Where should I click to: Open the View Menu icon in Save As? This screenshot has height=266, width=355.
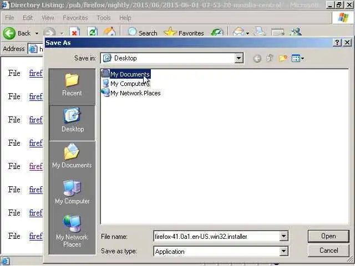tap(298, 59)
